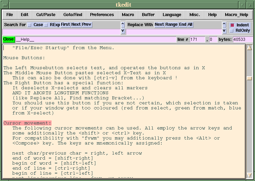Click scrollbar up arrow in text area

(x=249, y=48)
